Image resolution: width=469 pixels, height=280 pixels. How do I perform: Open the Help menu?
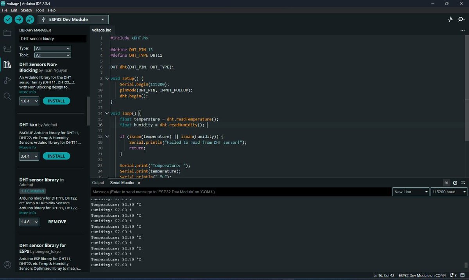point(52,10)
